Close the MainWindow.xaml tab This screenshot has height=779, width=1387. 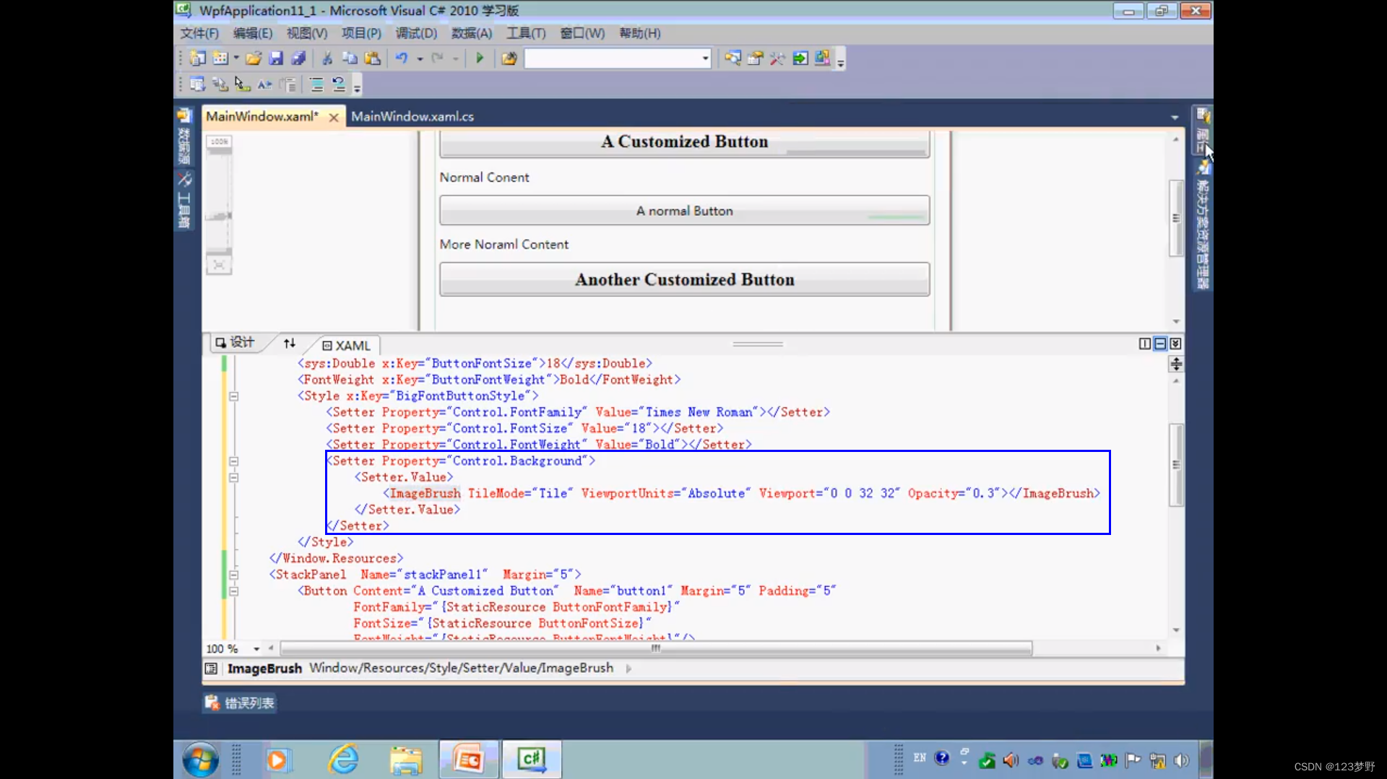[x=334, y=117]
